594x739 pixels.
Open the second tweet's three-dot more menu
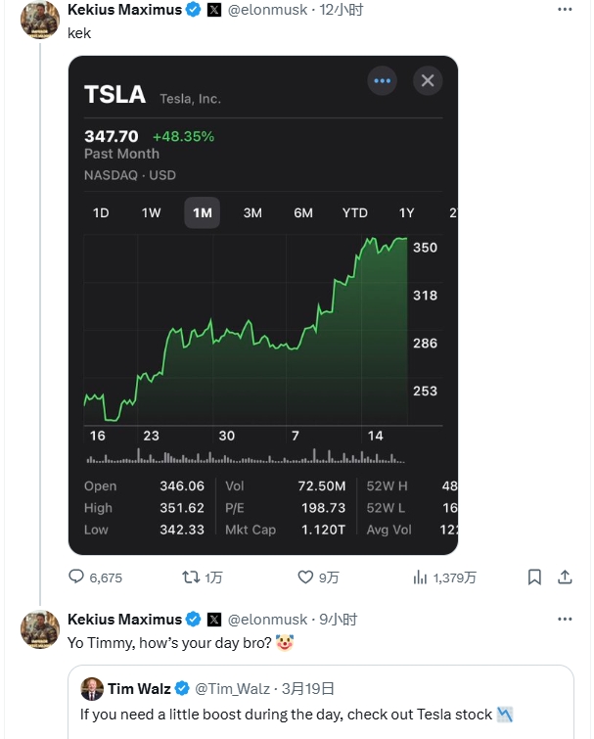tap(565, 620)
